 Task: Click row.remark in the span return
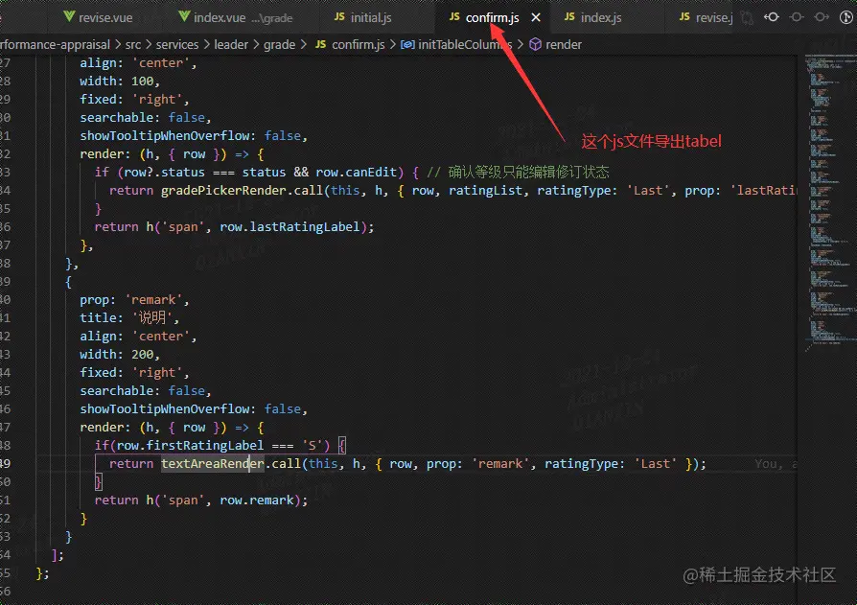click(x=256, y=500)
